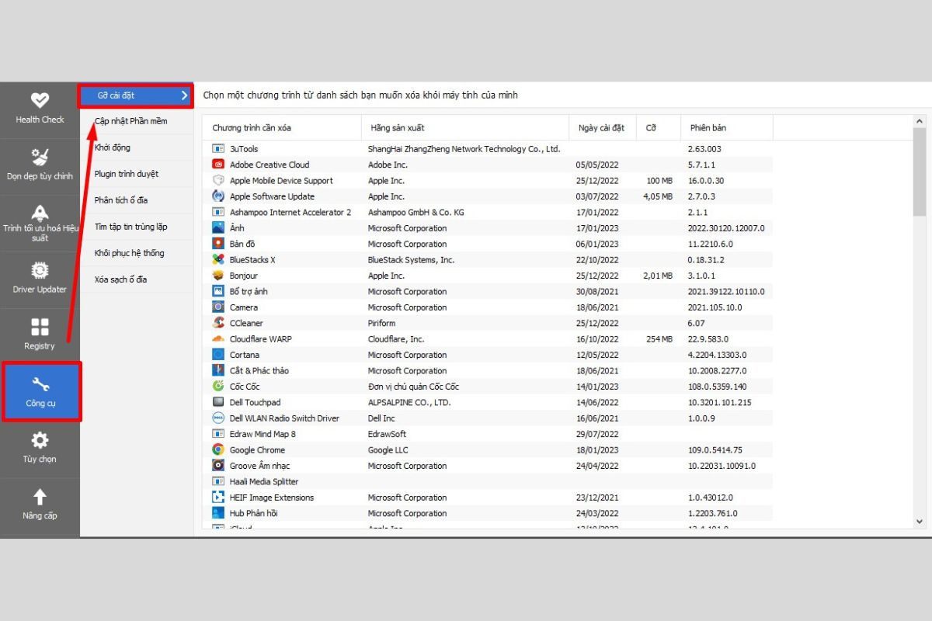This screenshot has width=932, height=621.
Task: Click the HEIF Image Extensions icon
Action: pyautogui.click(x=218, y=498)
